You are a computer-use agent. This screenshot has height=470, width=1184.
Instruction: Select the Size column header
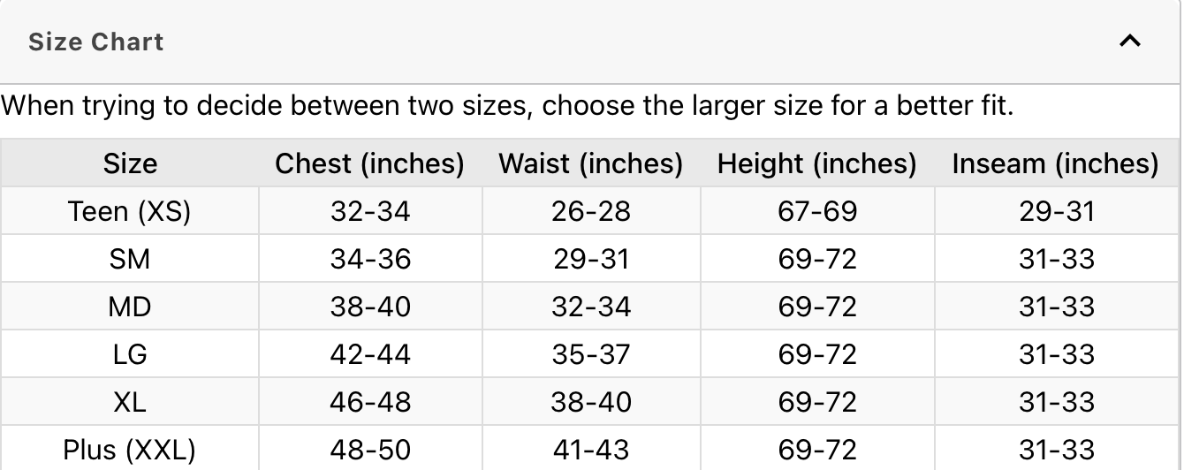[130, 163]
